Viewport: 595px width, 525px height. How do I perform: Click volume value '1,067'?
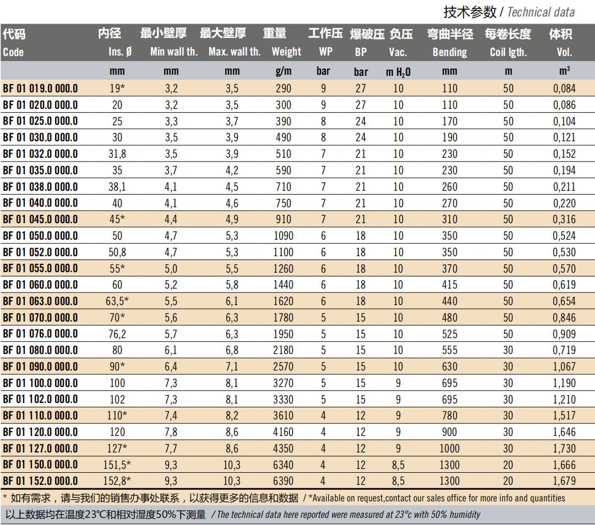(x=564, y=367)
